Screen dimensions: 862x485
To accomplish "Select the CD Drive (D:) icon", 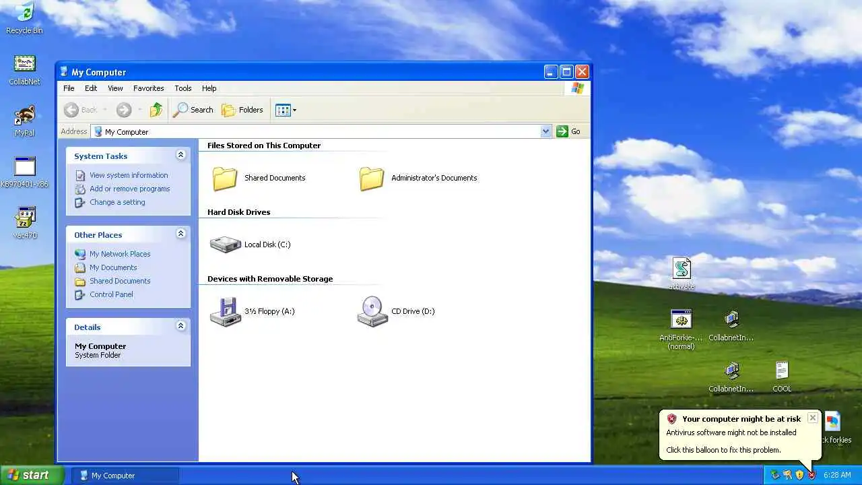I will pyautogui.click(x=373, y=311).
